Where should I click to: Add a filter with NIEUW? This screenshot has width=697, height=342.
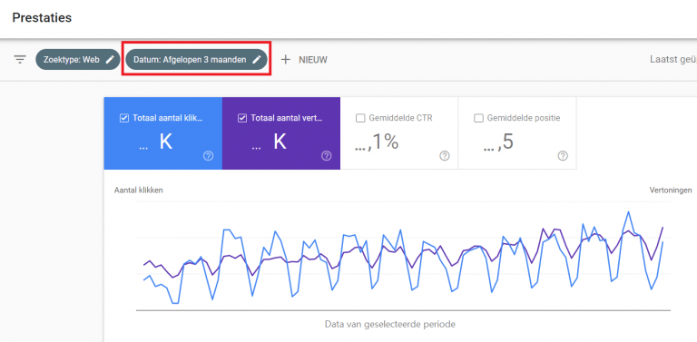(305, 60)
